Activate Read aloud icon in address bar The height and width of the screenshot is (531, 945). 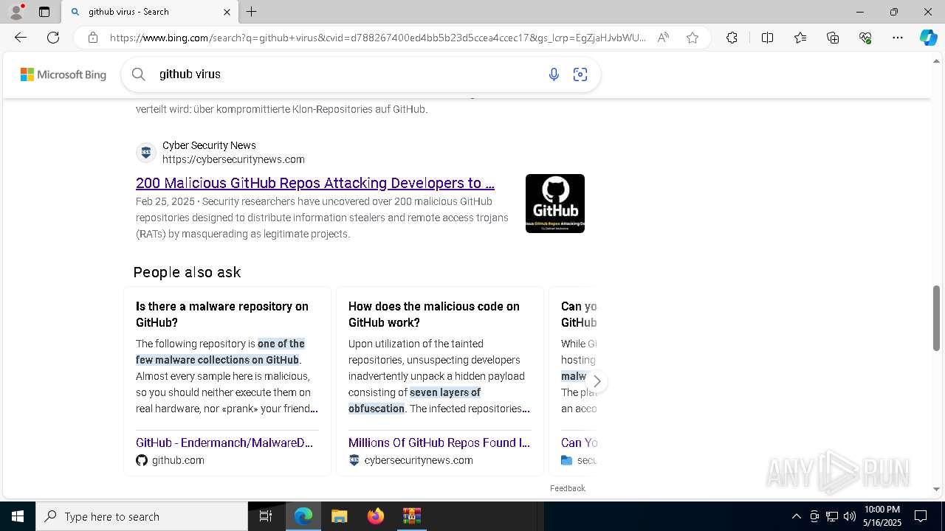(663, 38)
